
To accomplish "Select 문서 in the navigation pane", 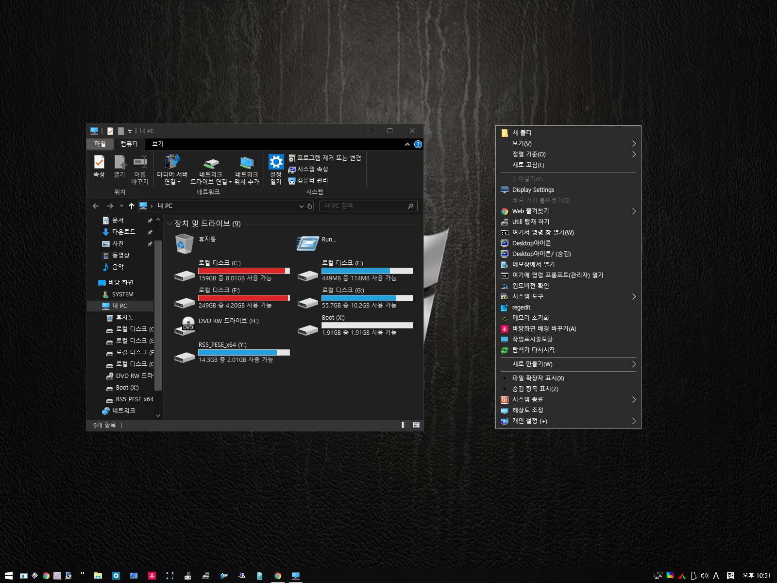I will [x=118, y=220].
